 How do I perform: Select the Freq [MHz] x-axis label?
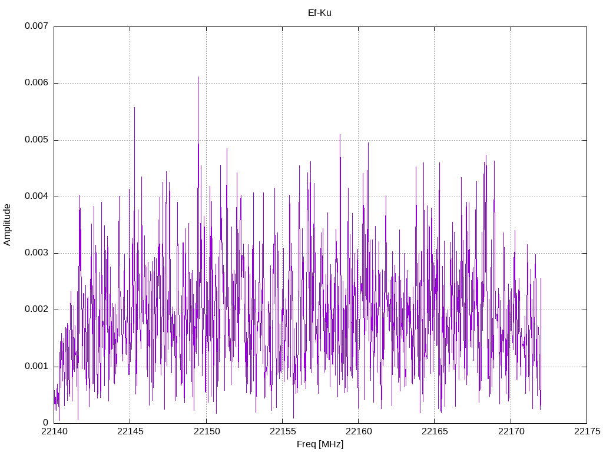pyautogui.click(x=320, y=444)
